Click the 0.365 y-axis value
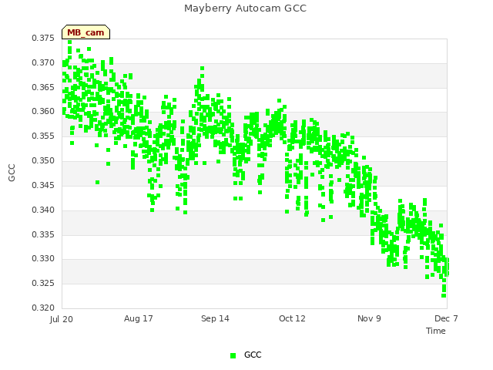The image size is (493, 370). click(43, 87)
